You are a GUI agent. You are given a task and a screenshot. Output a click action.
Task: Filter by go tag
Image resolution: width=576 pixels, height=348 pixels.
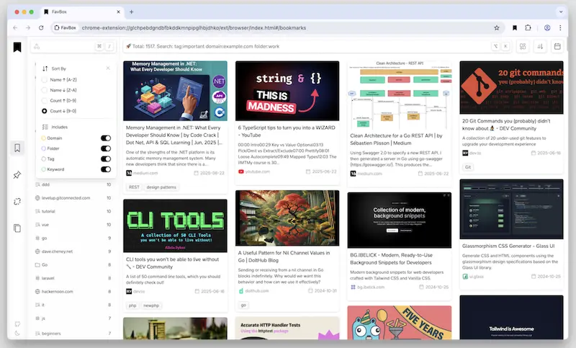[x=73, y=238]
